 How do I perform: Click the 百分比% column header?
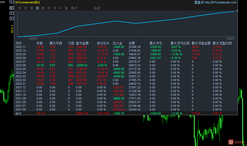tap(103, 43)
